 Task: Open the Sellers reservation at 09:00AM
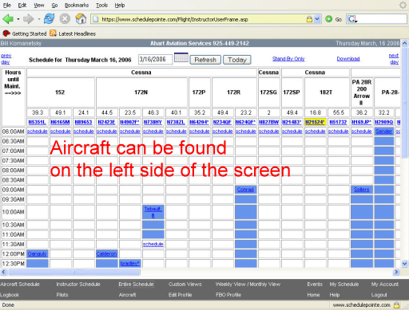[x=362, y=190]
